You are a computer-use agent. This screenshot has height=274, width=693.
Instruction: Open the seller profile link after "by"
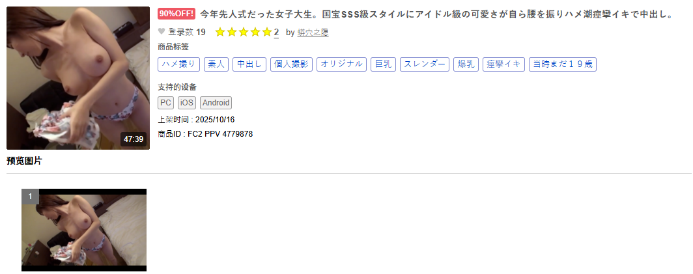(x=313, y=32)
